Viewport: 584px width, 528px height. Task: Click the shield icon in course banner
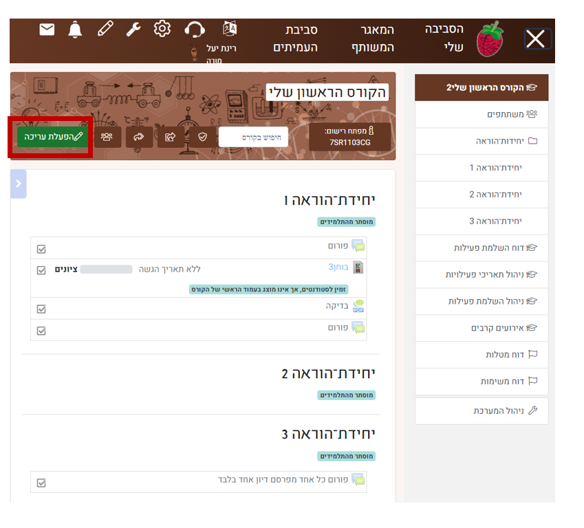point(202,137)
